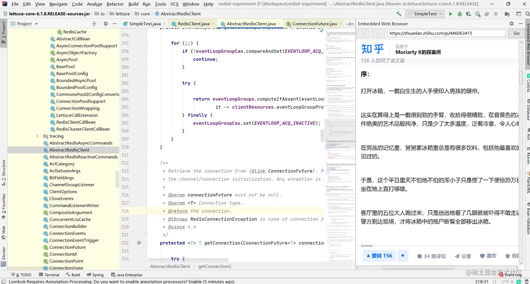
Task: Run with Coverage shield icon
Action: [x=469, y=14]
